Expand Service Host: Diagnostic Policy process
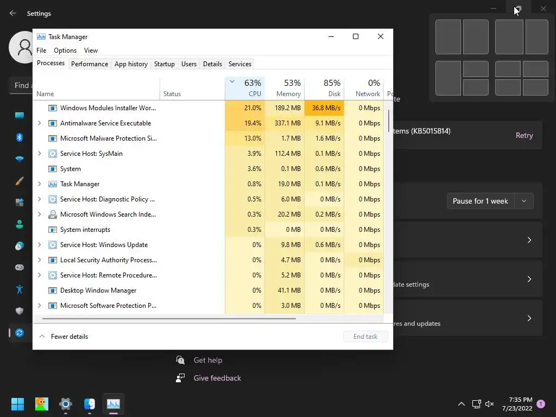 [39, 199]
